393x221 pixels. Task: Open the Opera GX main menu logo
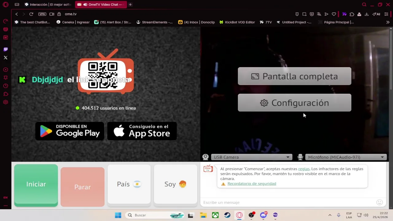(x=6, y=5)
